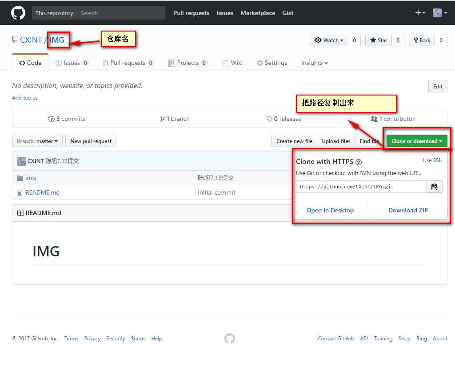Image resolution: width=455 pixels, height=379 pixels.
Task: Open the Initial commit message link
Action: tap(216, 192)
